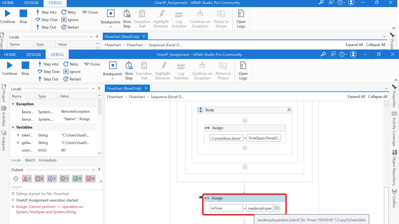Click Step Out in the front window
Image resolution: width=399 pixels, height=224 pixels.
coord(48,79)
